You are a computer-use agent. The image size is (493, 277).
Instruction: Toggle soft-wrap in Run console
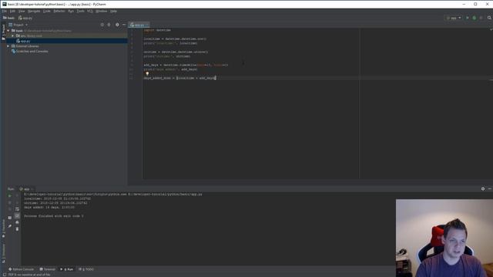(17, 209)
